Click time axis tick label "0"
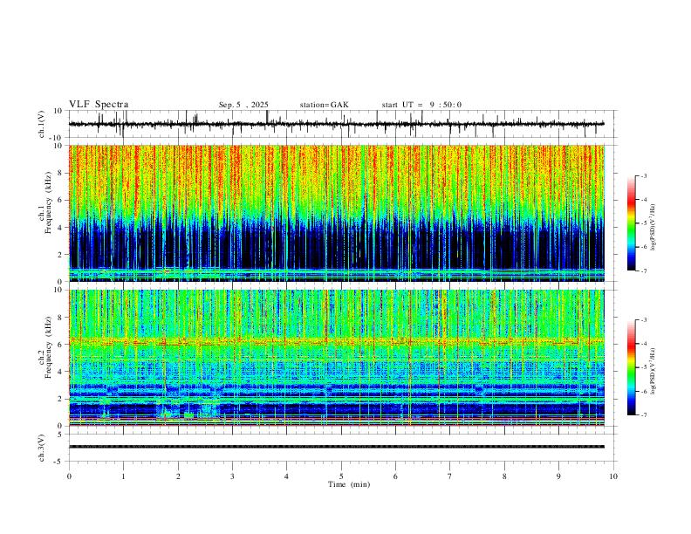691x534 pixels. pos(69,476)
